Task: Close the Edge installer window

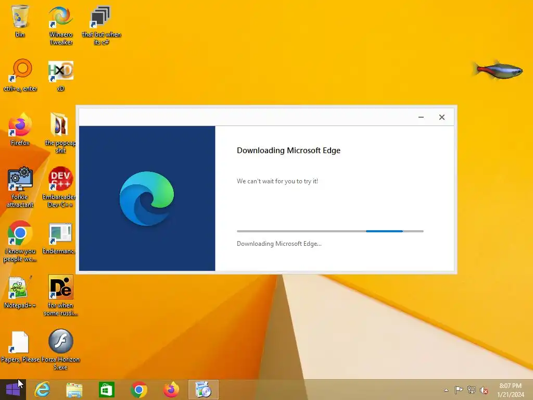Action: (442, 117)
